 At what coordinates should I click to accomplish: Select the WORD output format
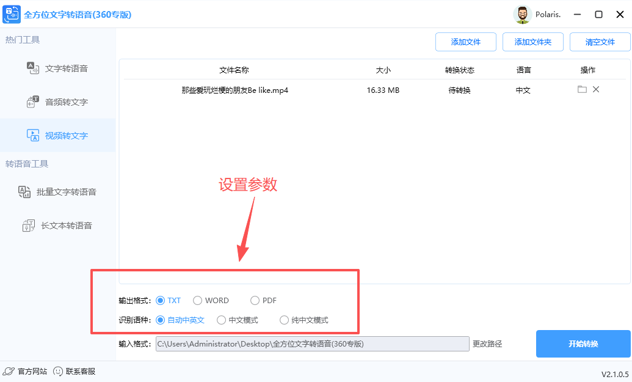[197, 300]
